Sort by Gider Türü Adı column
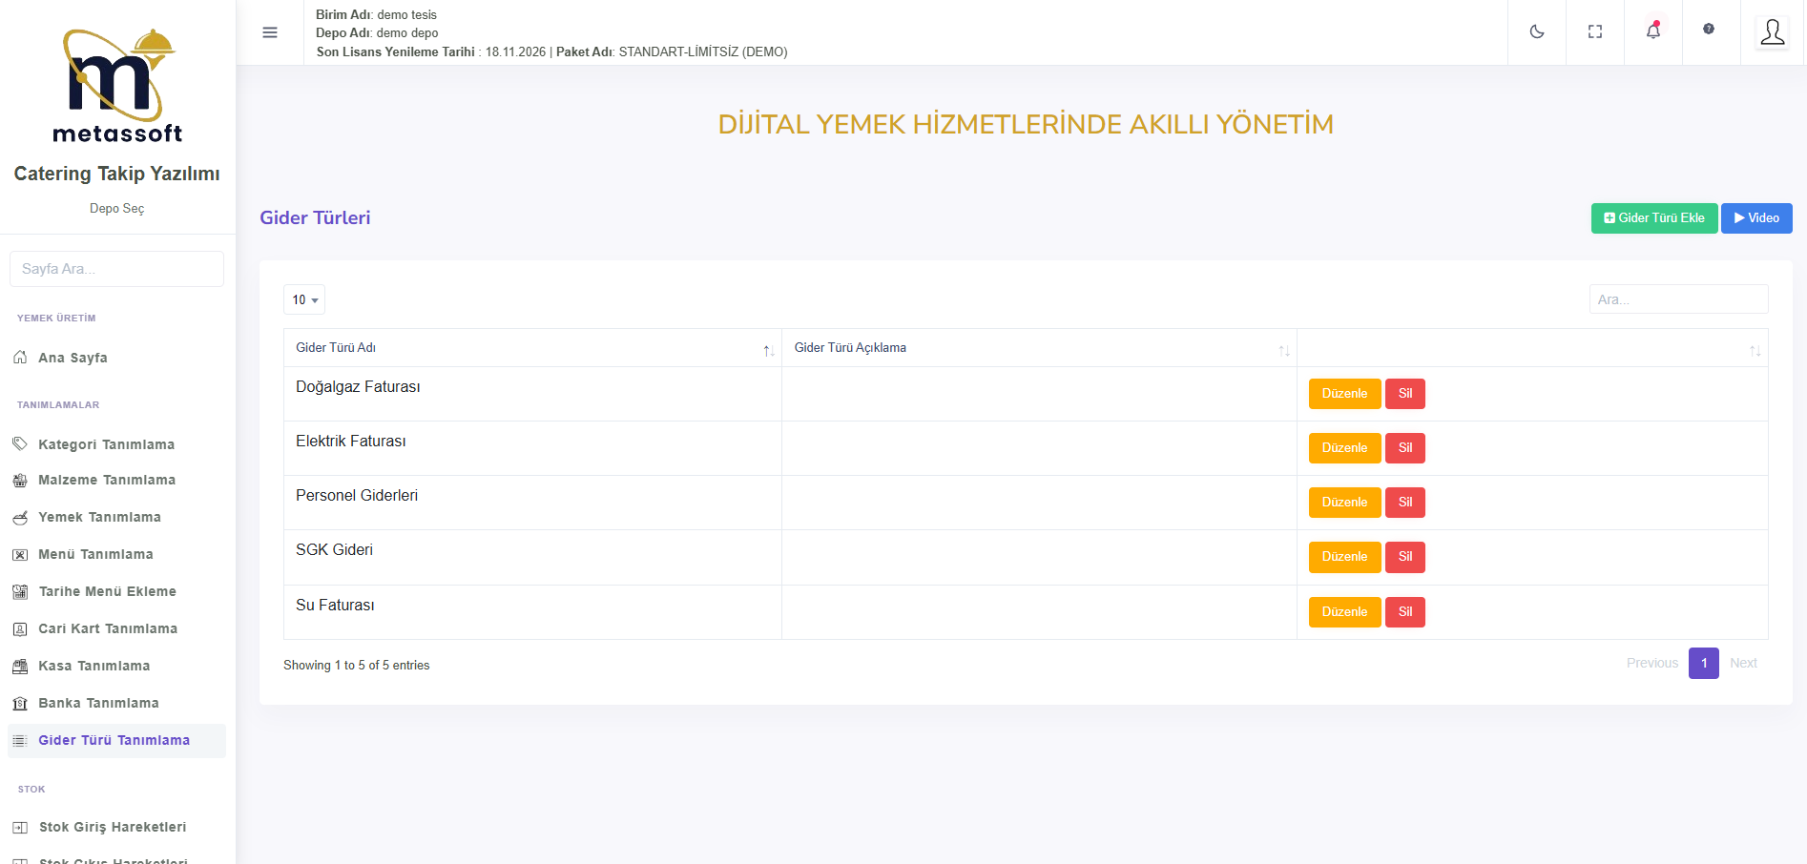This screenshot has height=864, width=1807. point(531,348)
